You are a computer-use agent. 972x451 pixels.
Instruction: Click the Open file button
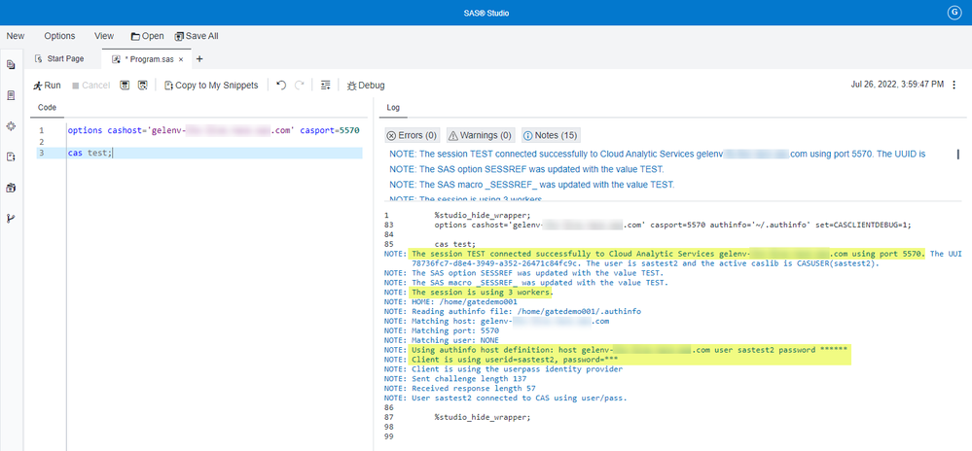coord(147,36)
